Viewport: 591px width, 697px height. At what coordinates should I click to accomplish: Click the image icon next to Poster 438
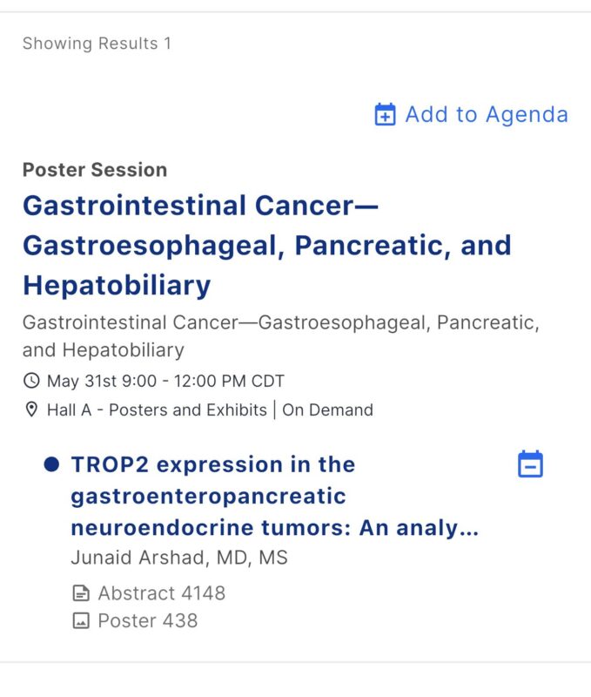(81, 620)
